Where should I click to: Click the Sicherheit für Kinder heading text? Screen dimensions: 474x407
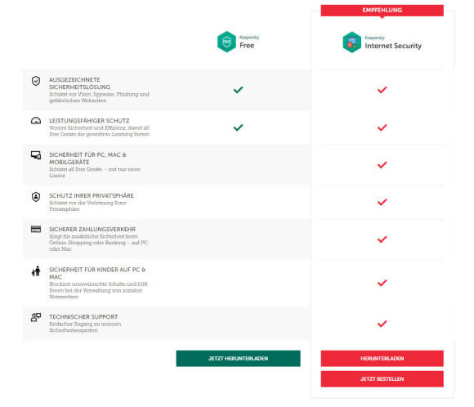point(97,273)
